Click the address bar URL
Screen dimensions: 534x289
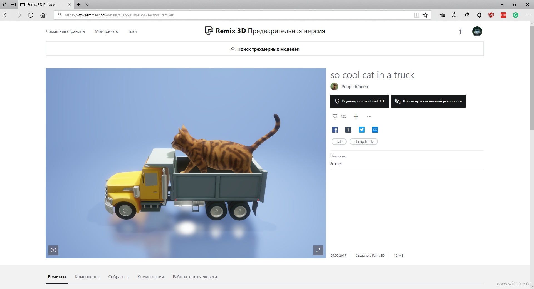point(119,15)
